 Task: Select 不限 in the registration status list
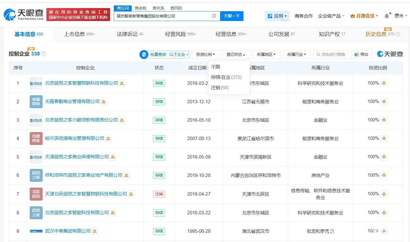click(x=216, y=67)
